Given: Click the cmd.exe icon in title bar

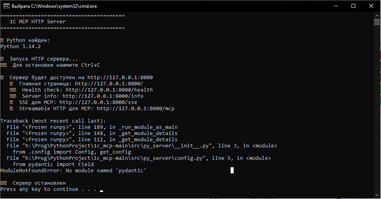Looking at the screenshot, I should point(6,6).
